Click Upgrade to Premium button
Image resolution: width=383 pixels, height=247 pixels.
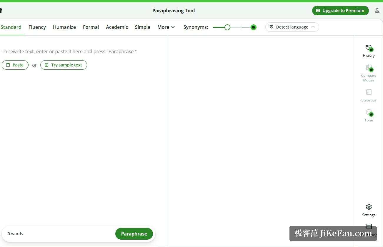(340, 11)
